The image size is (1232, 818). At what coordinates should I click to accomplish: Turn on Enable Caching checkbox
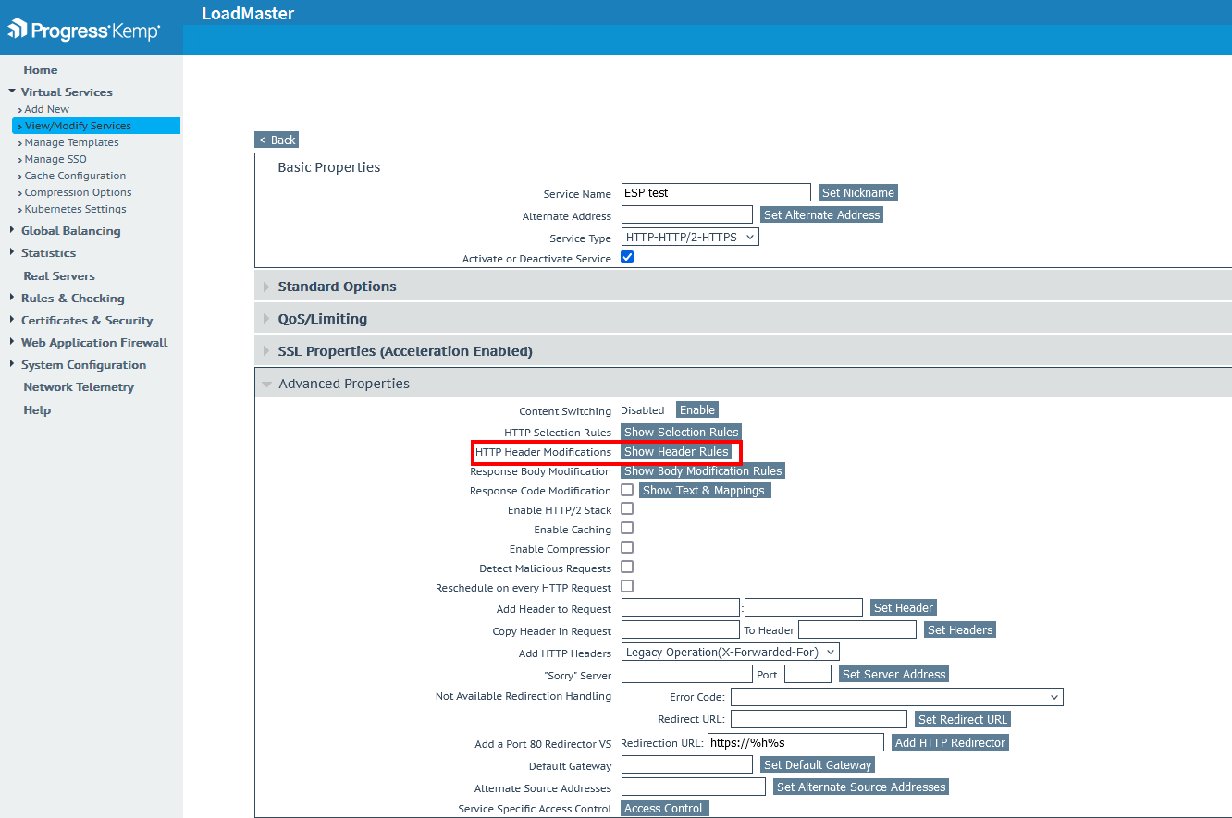pyautogui.click(x=627, y=529)
